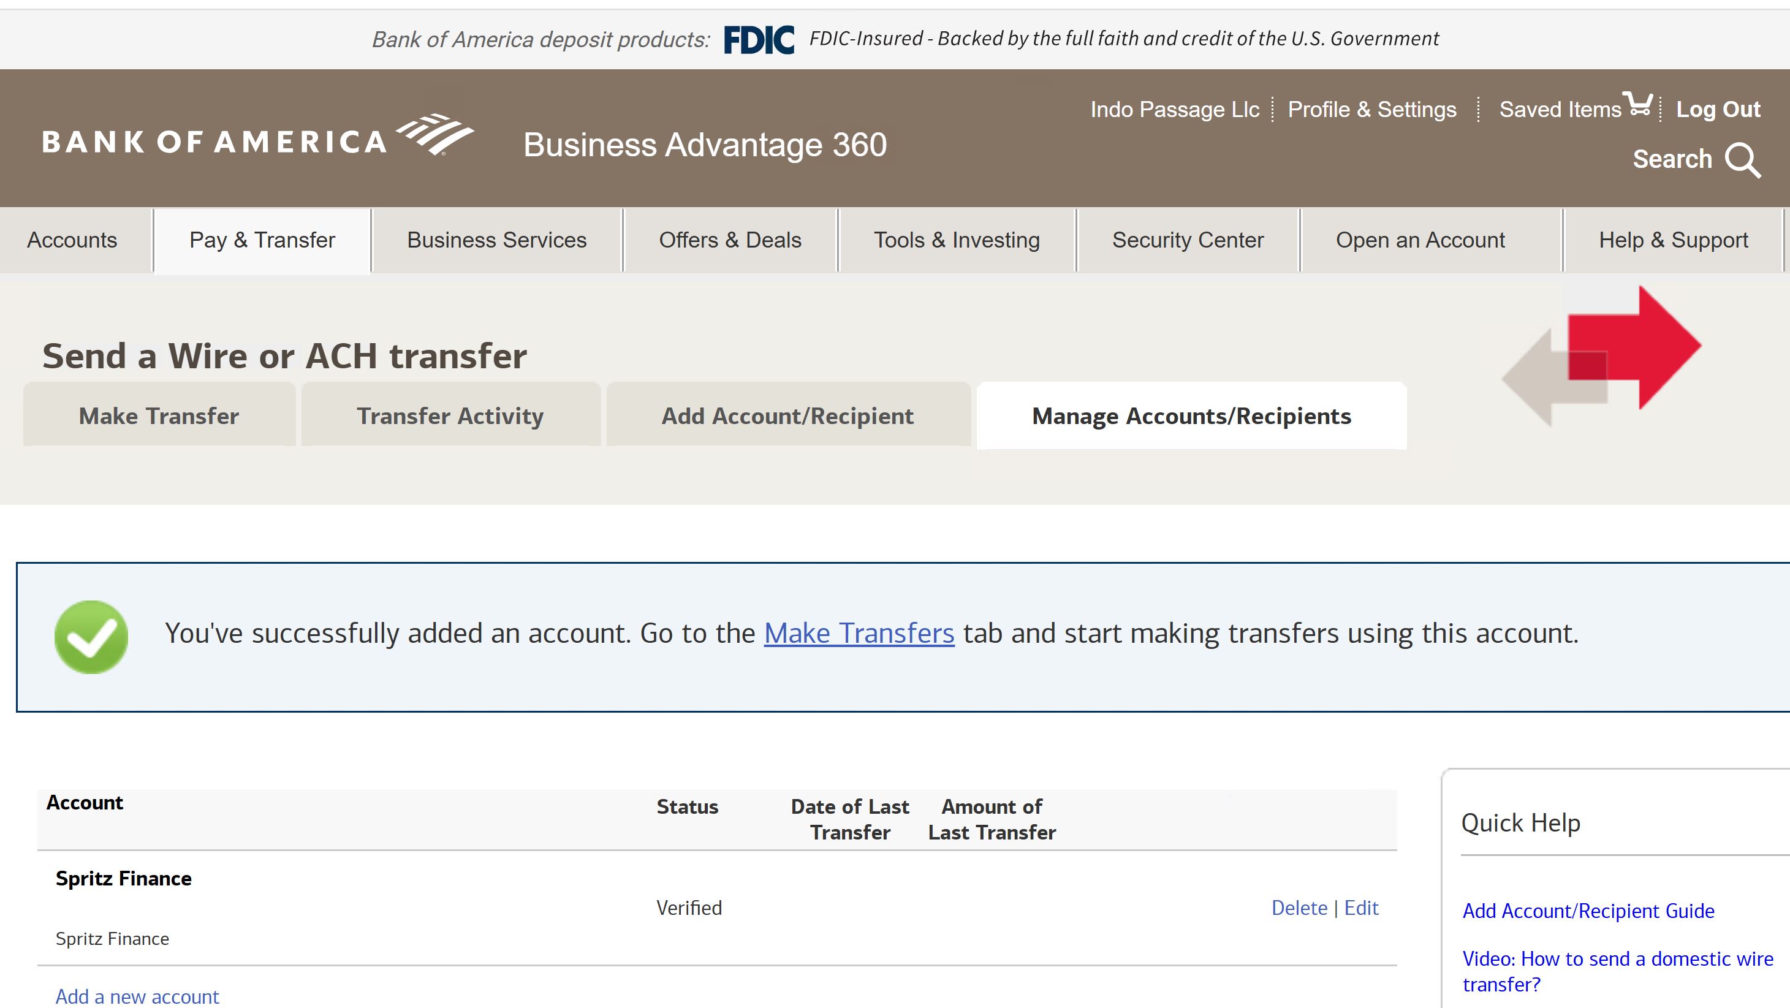Open the Accounts menu
Screen dimensions: 1790x1008
pos(72,240)
